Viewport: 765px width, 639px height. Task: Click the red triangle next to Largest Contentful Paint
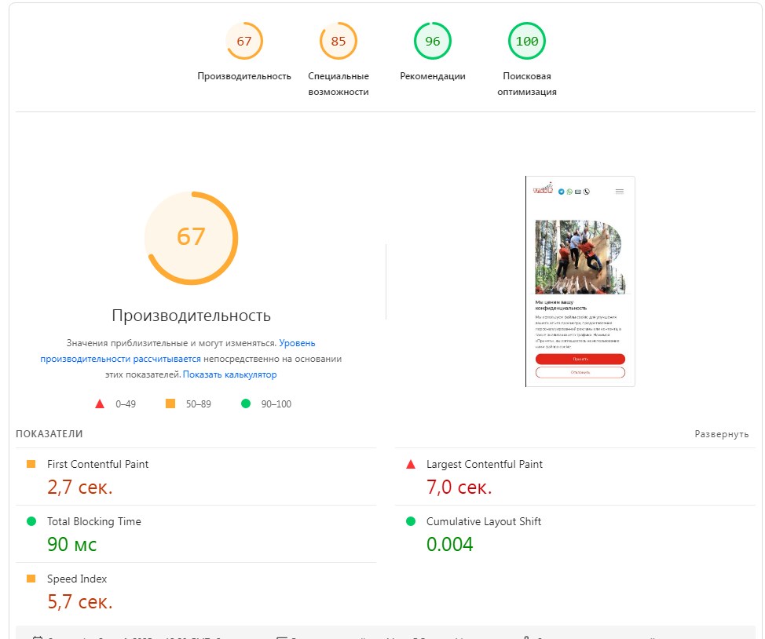[410, 465]
